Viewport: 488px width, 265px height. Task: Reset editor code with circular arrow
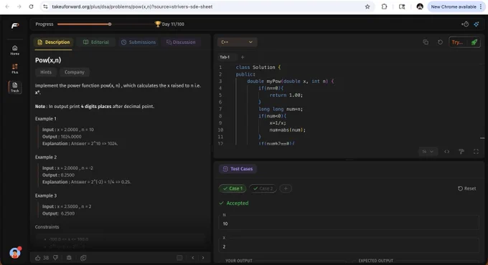(x=440, y=42)
